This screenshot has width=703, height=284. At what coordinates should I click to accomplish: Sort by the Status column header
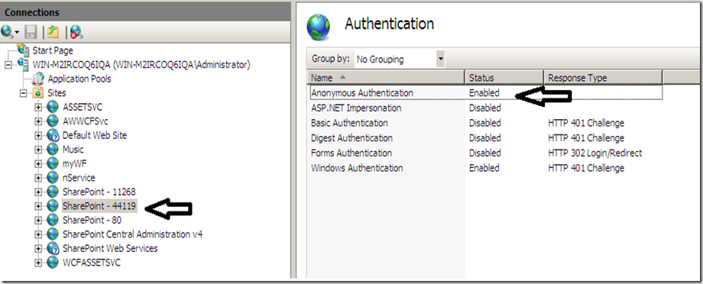click(x=504, y=78)
